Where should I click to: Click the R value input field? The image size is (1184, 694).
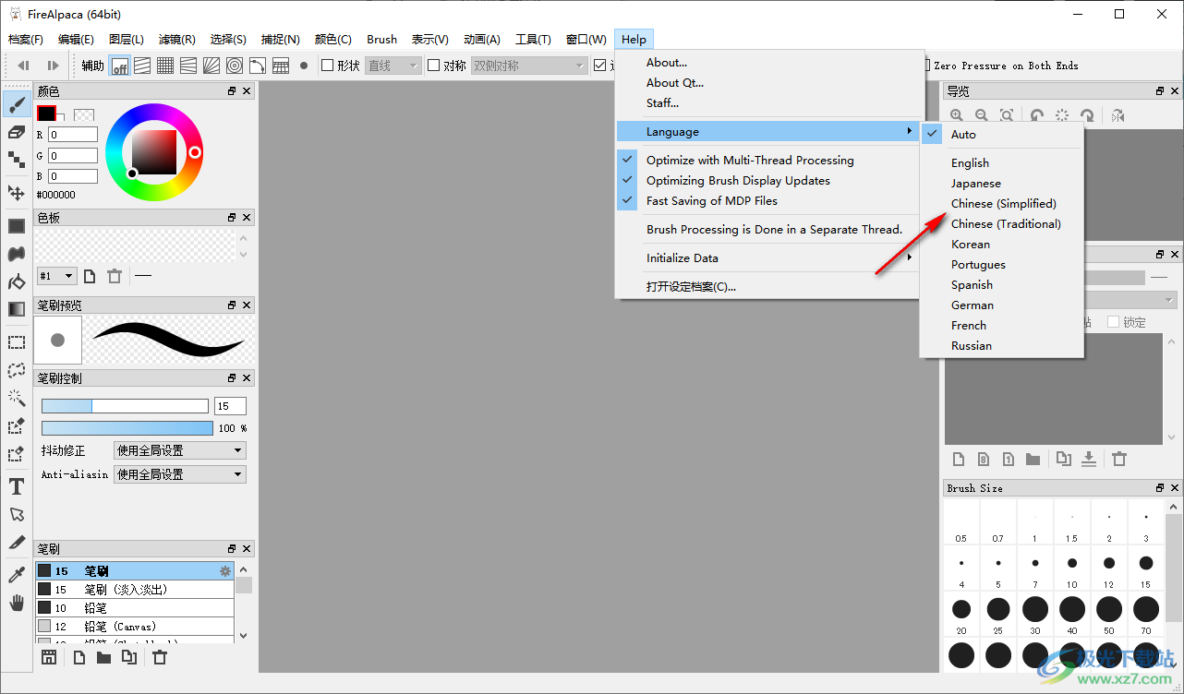(73, 135)
